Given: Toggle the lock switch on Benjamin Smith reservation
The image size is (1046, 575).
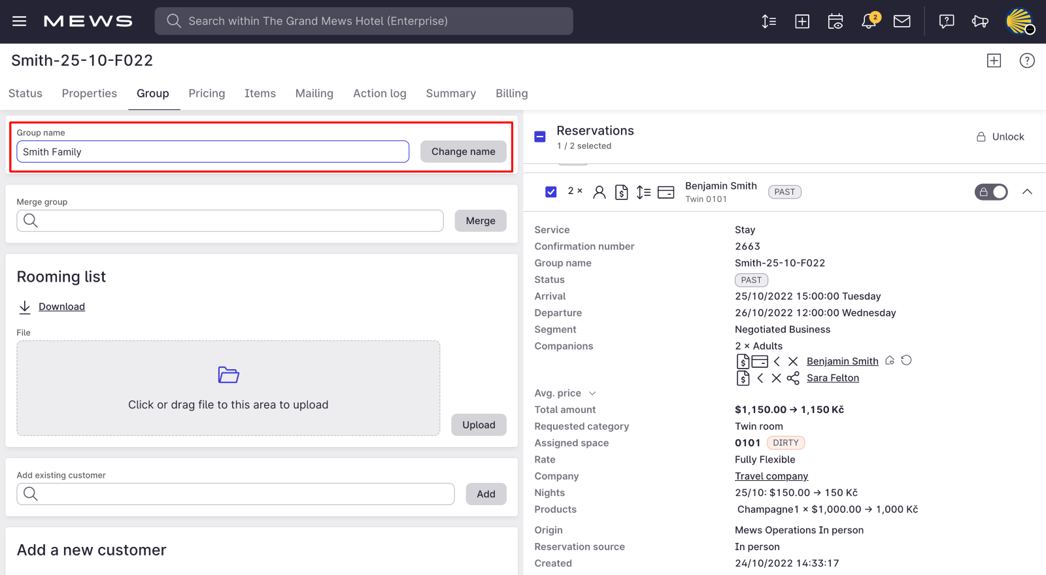Looking at the screenshot, I should tap(991, 191).
